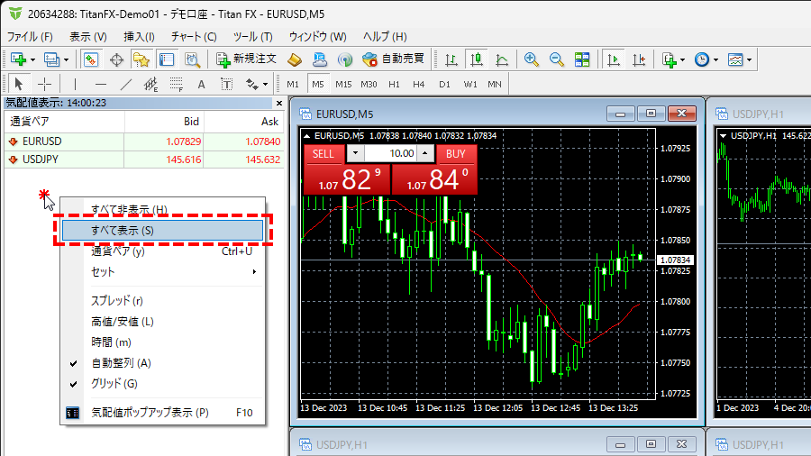Open the cloud hosting icon in toolbar
This screenshot has height=456, width=811.
click(320, 59)
